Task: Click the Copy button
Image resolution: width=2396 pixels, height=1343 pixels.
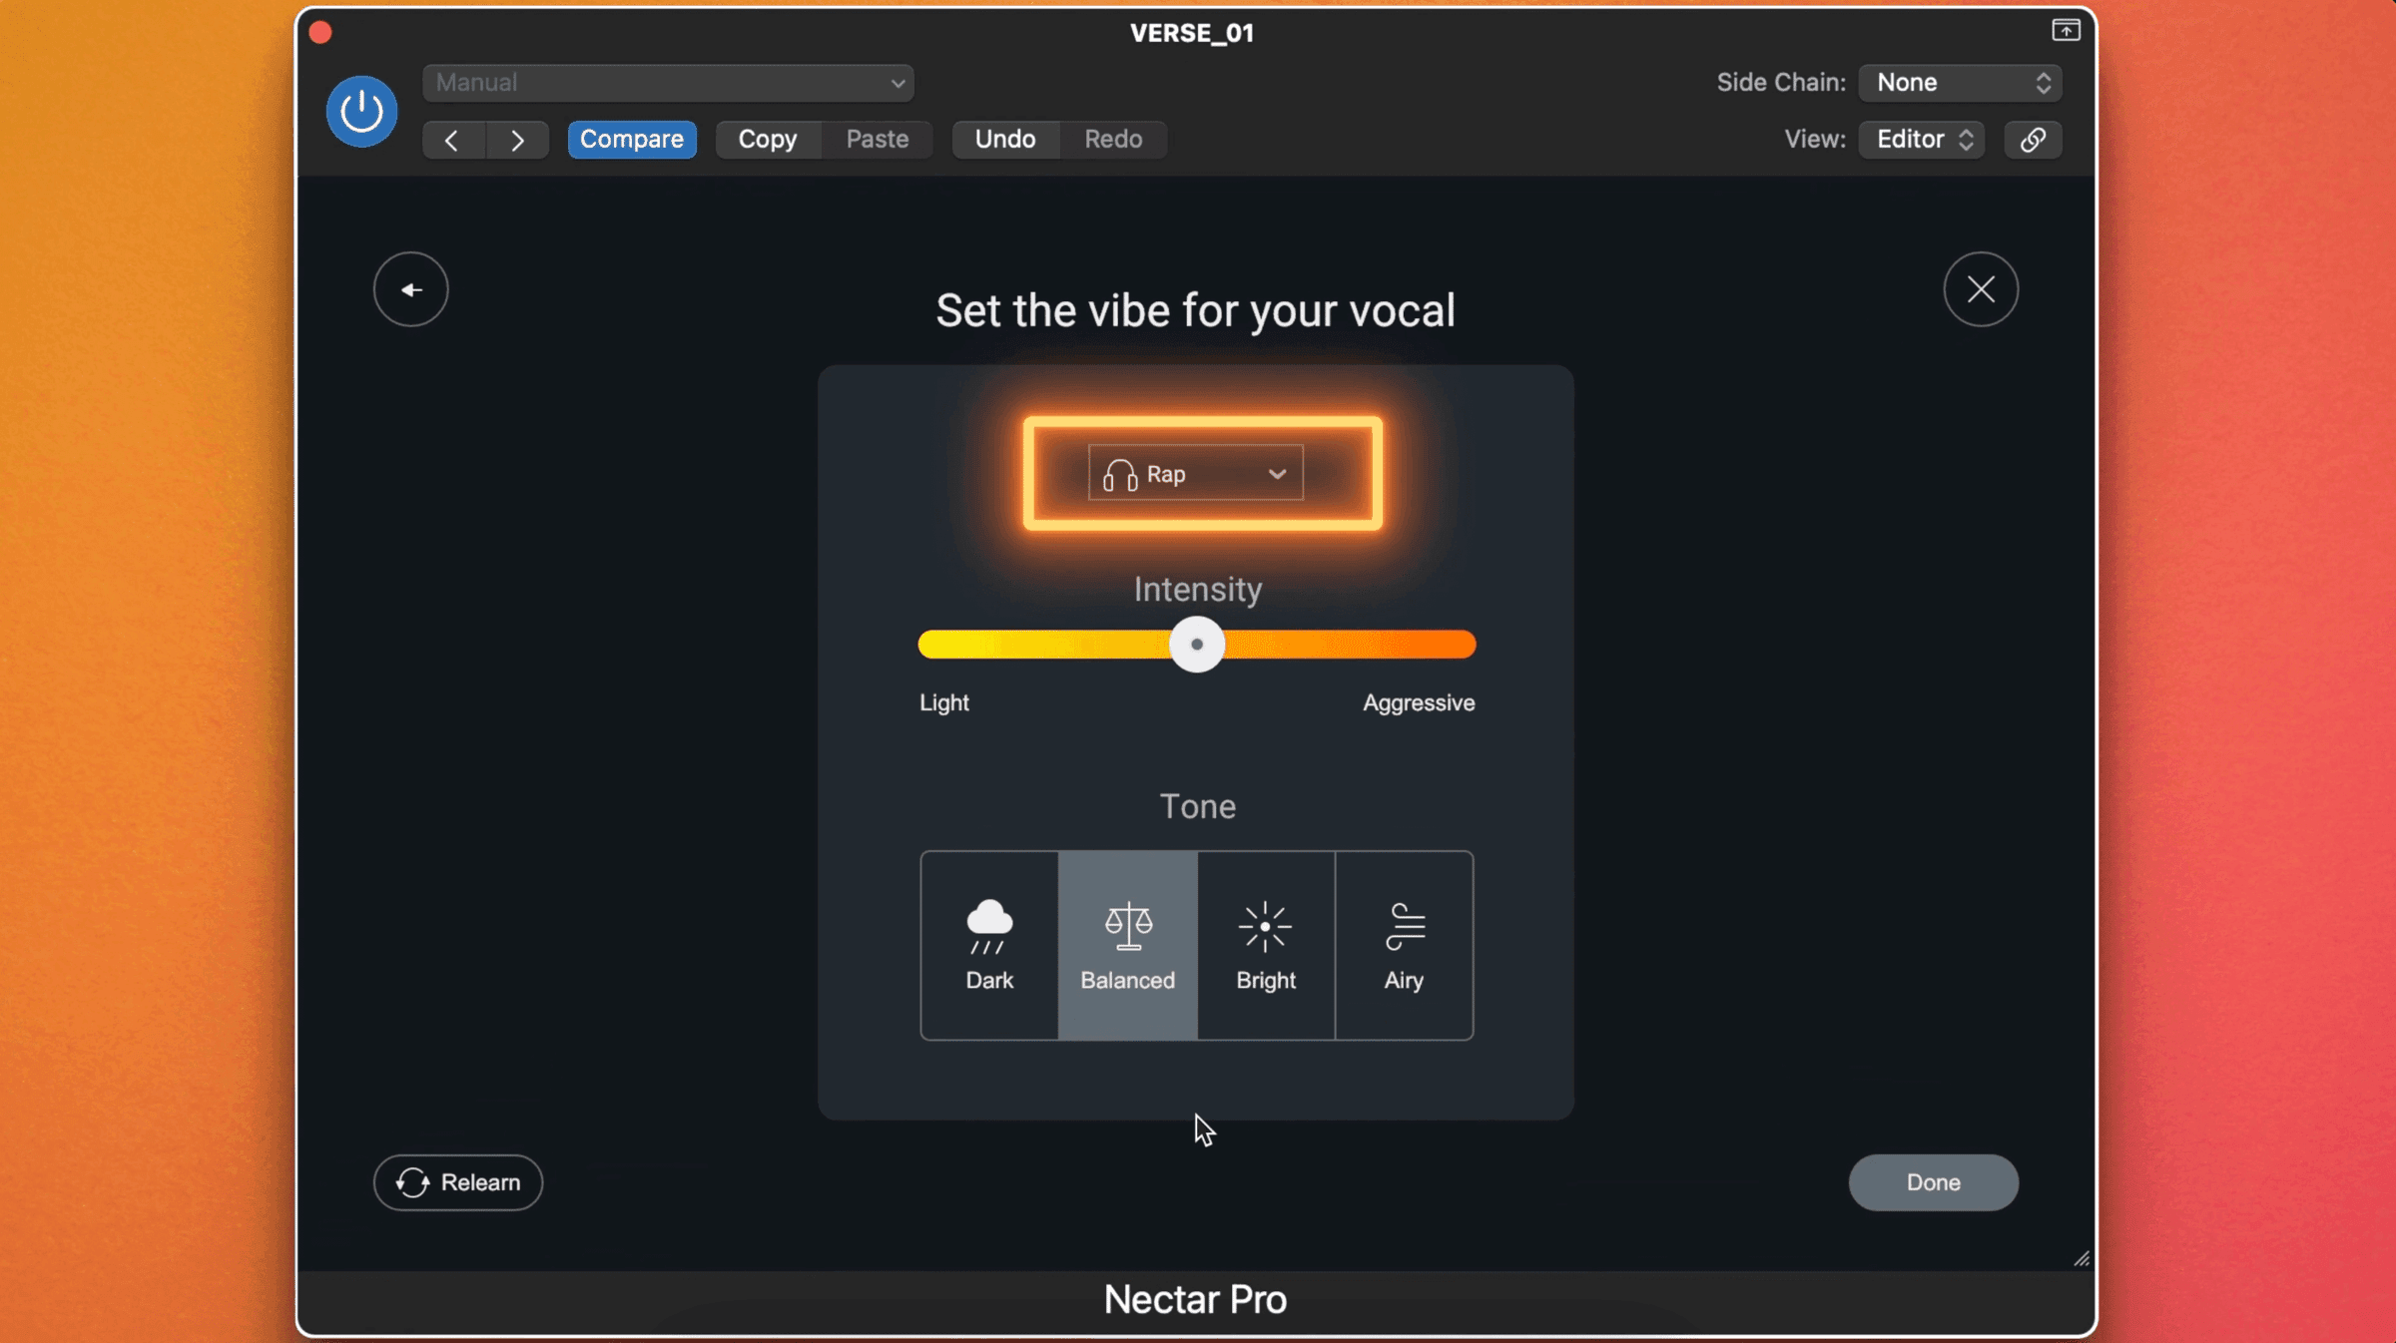Action: tap(768, 139)
